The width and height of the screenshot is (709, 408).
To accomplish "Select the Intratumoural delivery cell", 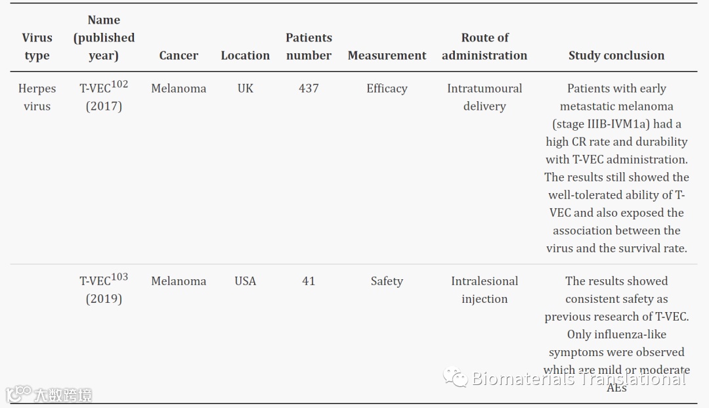I will (x=484, y=97).
